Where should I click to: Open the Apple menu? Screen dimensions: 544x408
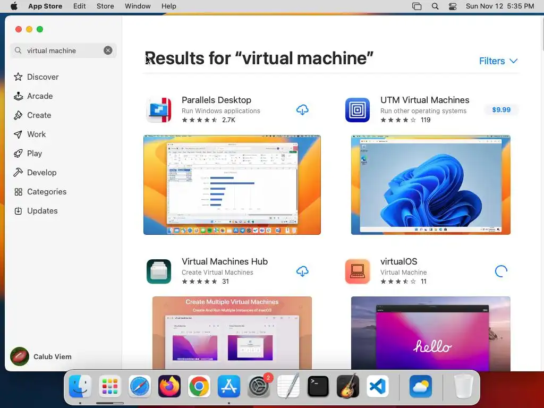pyautogui.click(x=14, y=6)
